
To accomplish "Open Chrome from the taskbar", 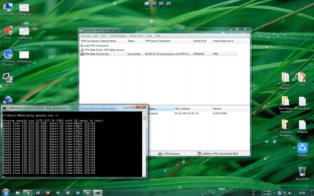I will click(27, 193).
